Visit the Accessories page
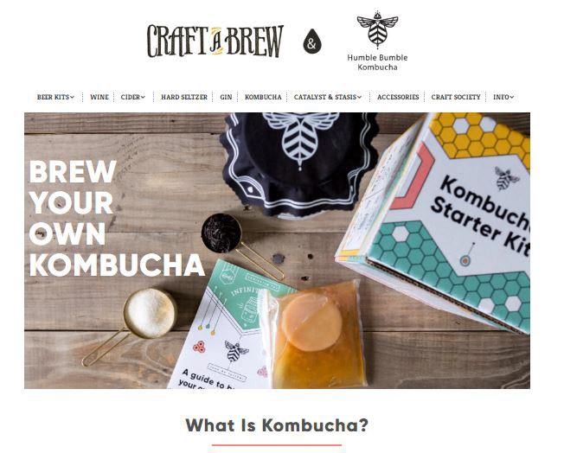Image resolution: width=564 pixels, height=453 pixels. [398, 97]
